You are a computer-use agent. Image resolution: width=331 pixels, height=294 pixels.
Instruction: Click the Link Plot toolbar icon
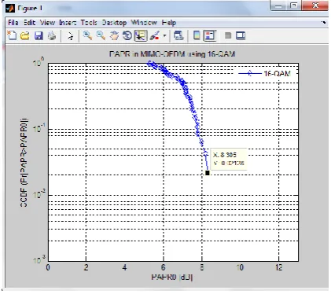point(178,35)
